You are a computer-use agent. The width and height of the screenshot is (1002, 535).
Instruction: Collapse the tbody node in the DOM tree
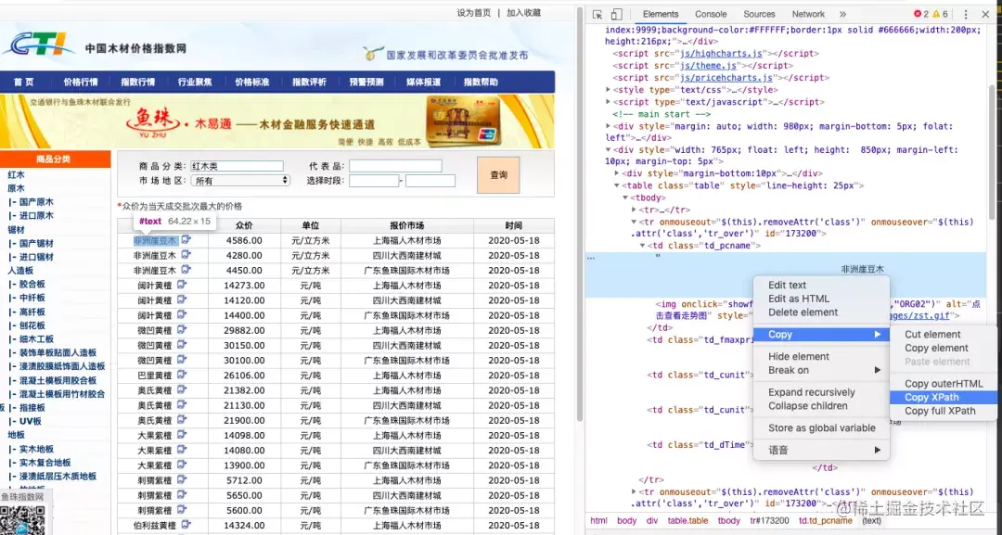click(625, 197)
